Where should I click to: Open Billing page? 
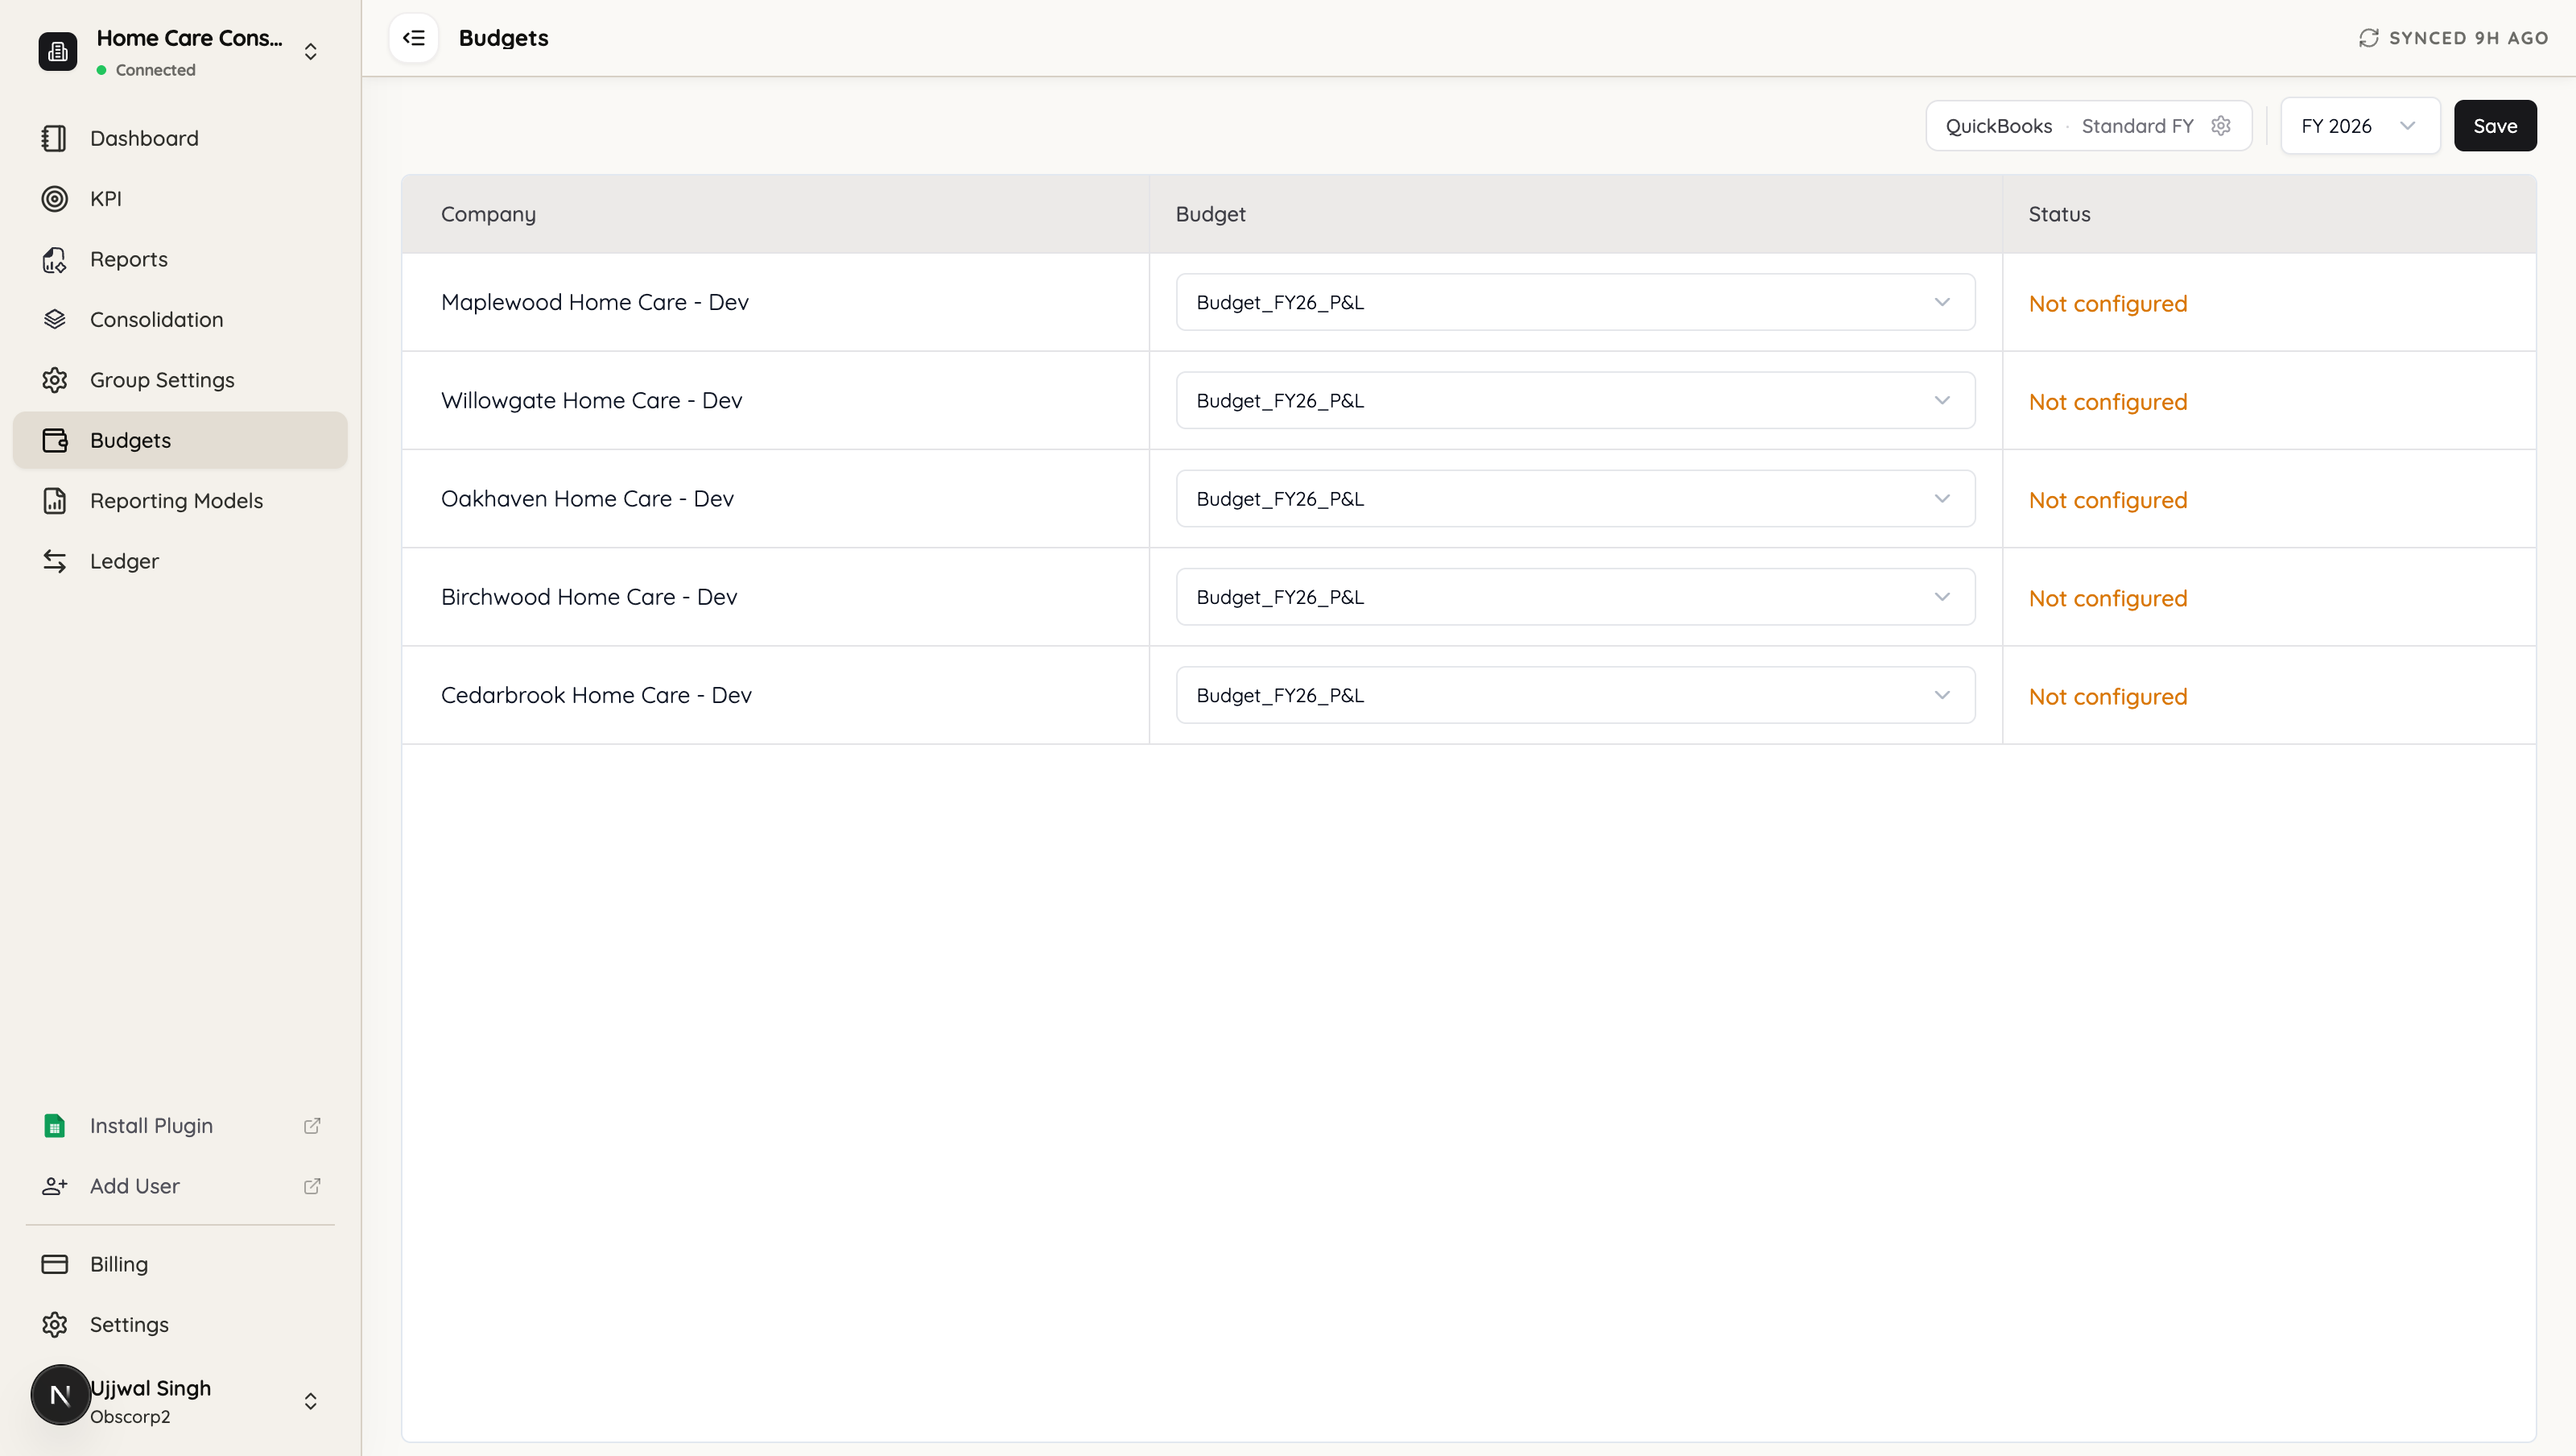(180, 1264)
